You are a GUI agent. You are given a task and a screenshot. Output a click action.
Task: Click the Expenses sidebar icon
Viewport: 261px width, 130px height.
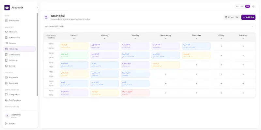point(6,83)
